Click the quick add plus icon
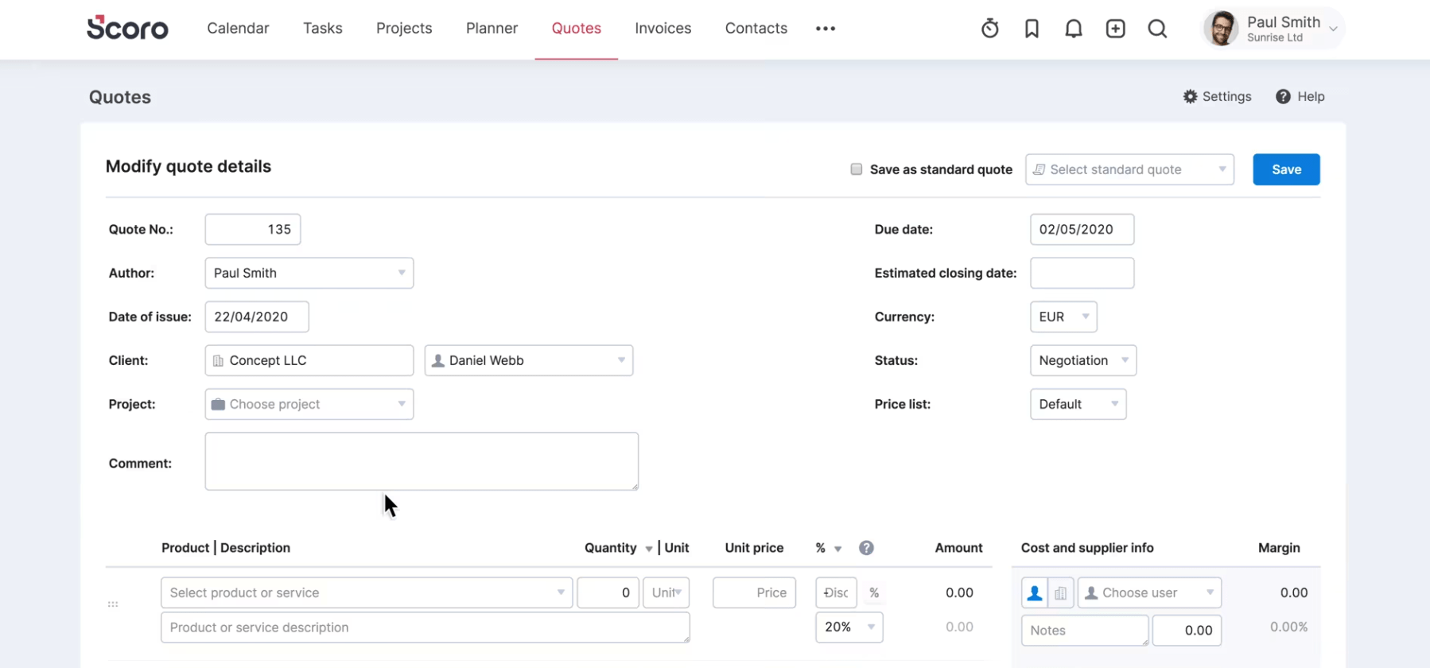The image size is (1430, 668). pos(1115,29)
